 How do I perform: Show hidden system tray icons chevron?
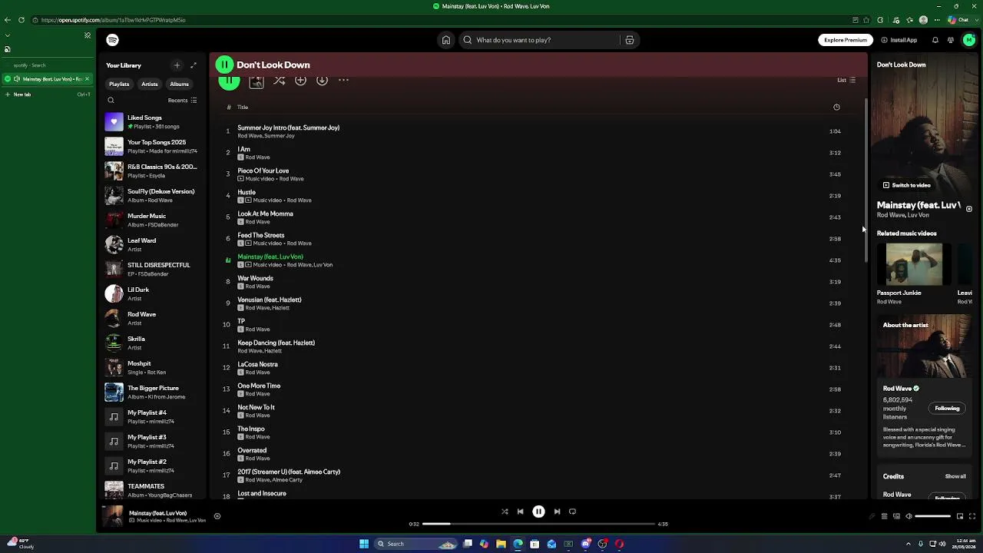coord(909,544)
